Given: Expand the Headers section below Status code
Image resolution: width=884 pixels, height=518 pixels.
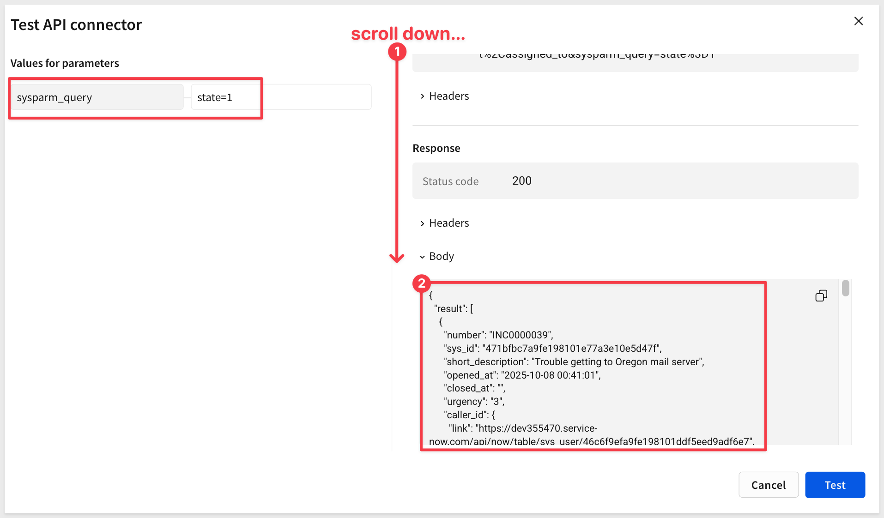Looking at the screenshot, I should click(444, 223).
